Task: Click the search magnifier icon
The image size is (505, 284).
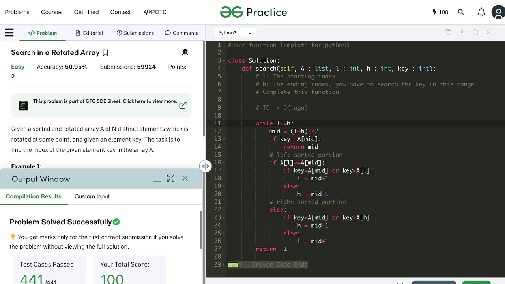Action: (461, 12)
